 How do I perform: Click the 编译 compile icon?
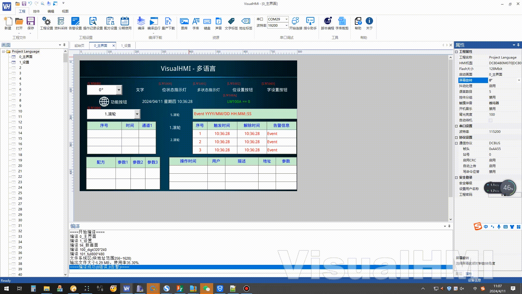coord(141,22)
